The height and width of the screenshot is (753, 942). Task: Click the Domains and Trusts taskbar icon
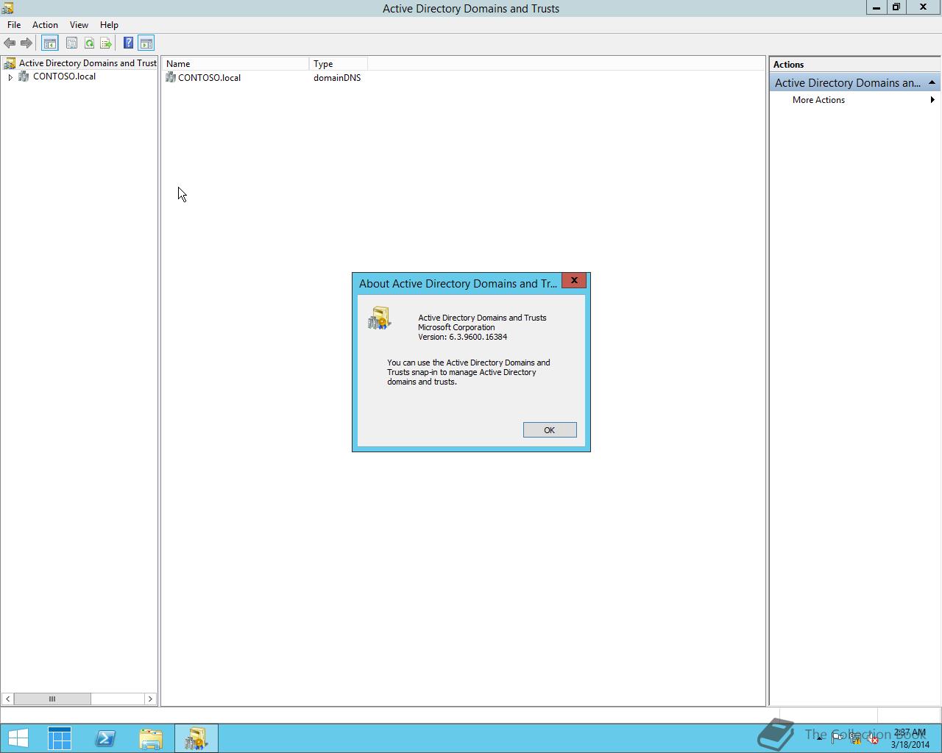coord(196,738)
